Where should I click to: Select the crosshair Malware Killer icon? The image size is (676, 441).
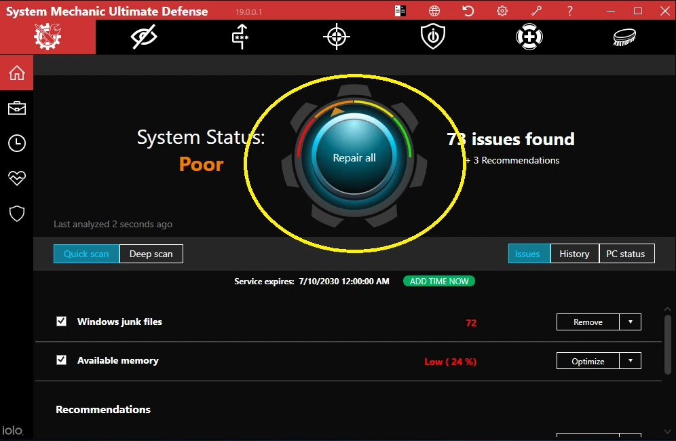[337, 37]
